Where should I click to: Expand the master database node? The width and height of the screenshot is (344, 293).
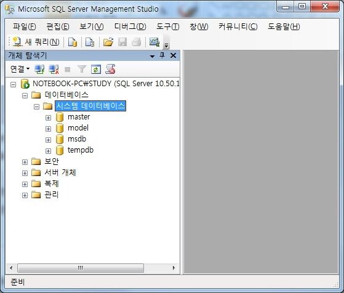click(x=48, y=118)
